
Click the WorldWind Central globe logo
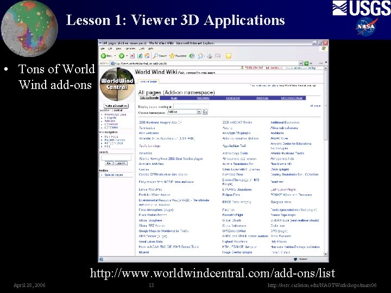pos(117,84)
